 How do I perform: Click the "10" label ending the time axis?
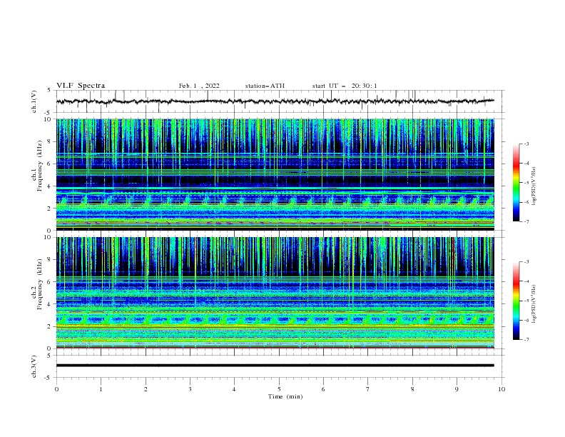point(502,389)
